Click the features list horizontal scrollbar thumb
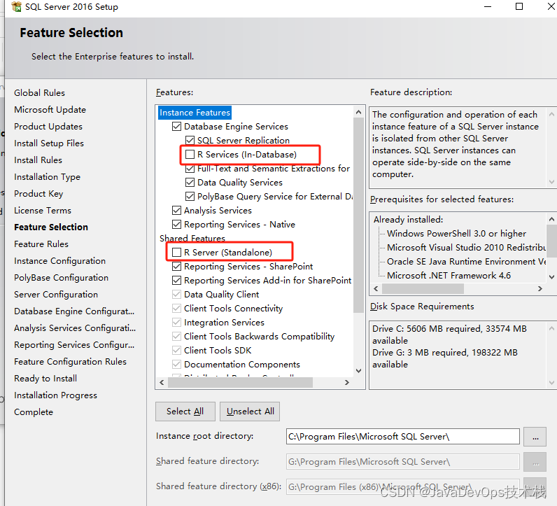 [x=240, y=382]
